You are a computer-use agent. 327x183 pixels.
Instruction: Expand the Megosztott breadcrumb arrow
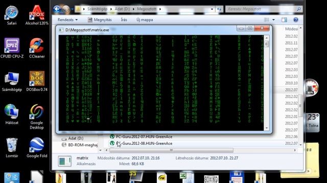click(160, 9)
